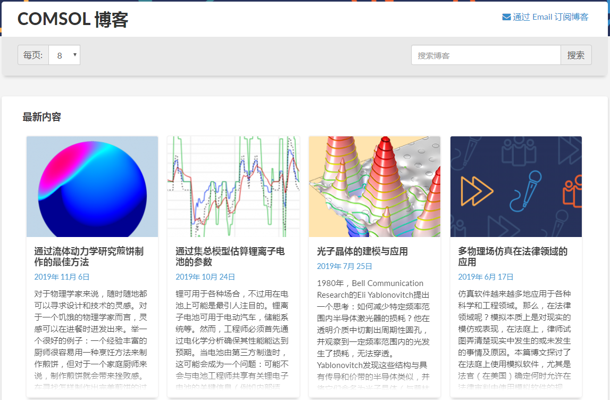Image resolution: width=610 pixels, height=400 pixels.
Task: Click the blue sphere thumbnail image
Action: [x=92, y=186]
